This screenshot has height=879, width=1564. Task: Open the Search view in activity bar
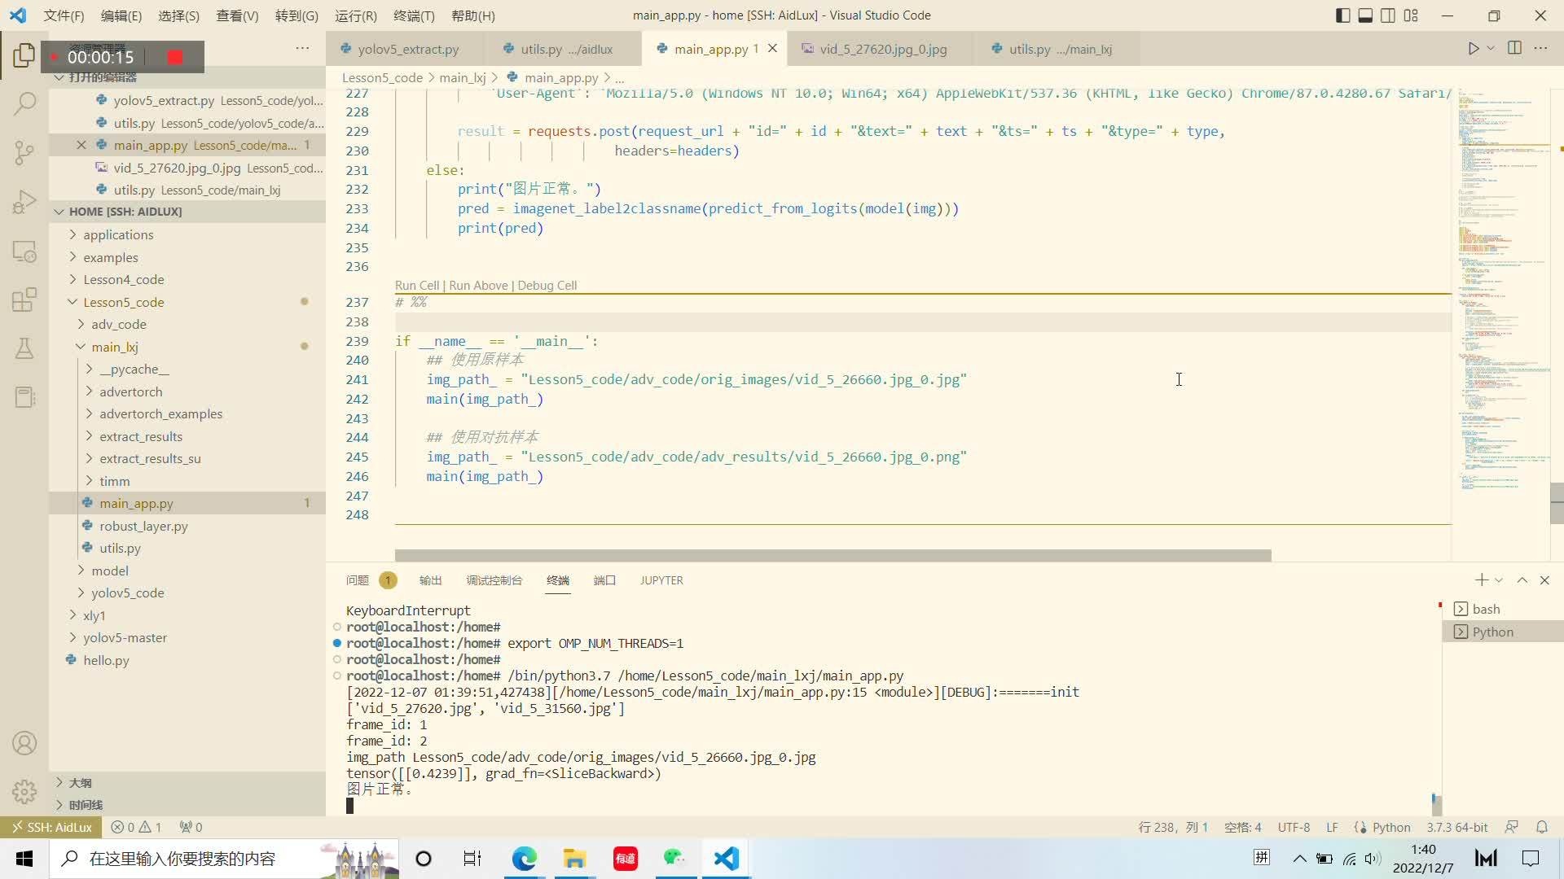24,103
